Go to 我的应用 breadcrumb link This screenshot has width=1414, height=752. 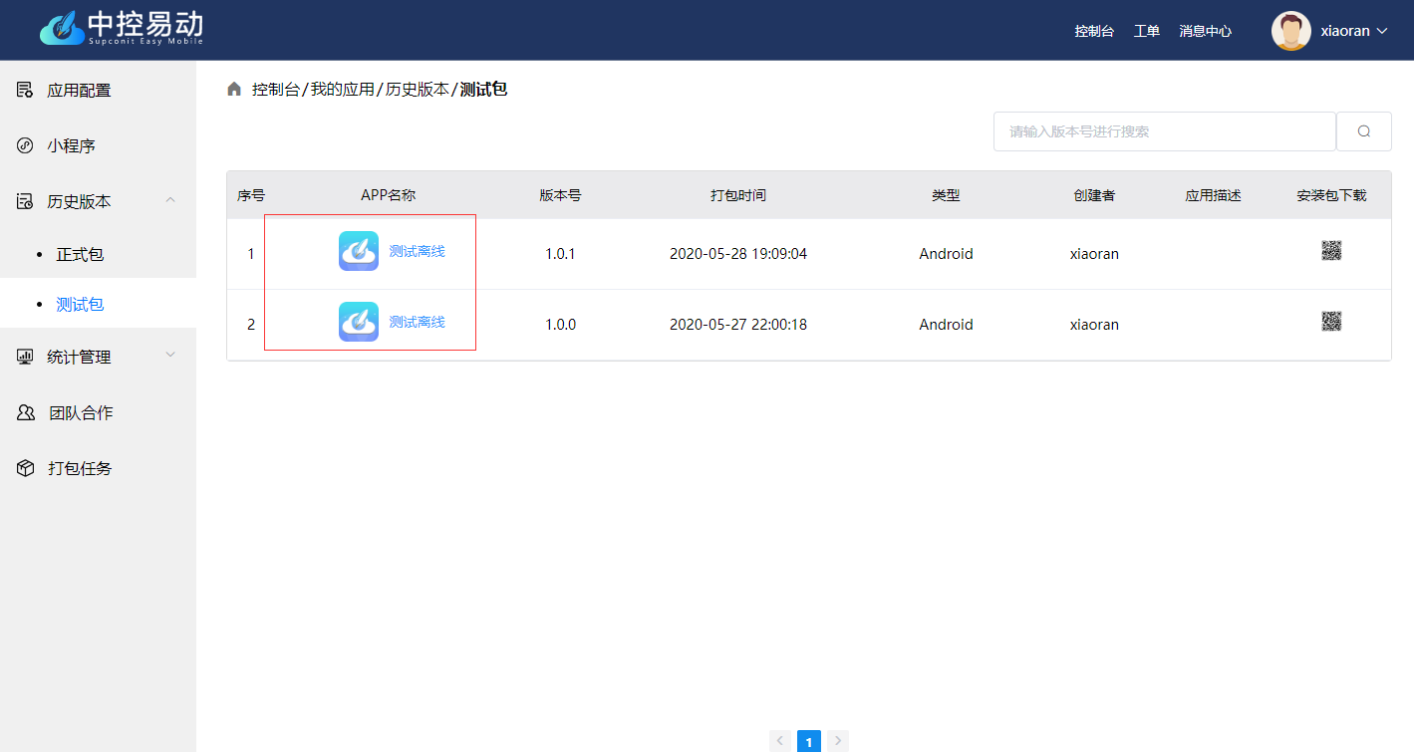[342, 90]
